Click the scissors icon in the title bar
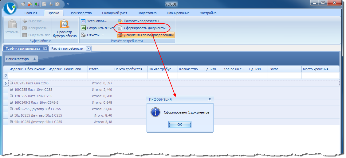 51,4
